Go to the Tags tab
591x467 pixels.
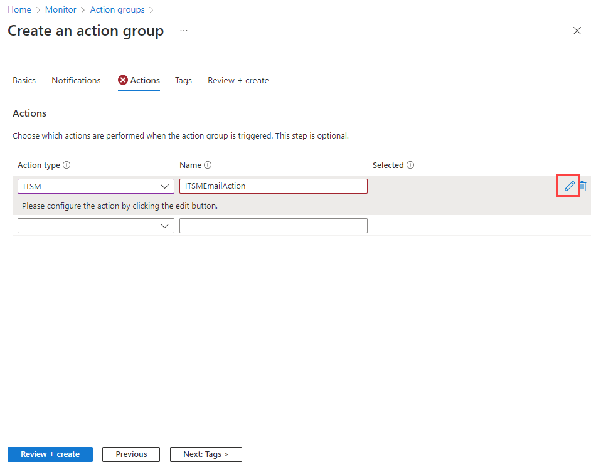coord(183,80)
